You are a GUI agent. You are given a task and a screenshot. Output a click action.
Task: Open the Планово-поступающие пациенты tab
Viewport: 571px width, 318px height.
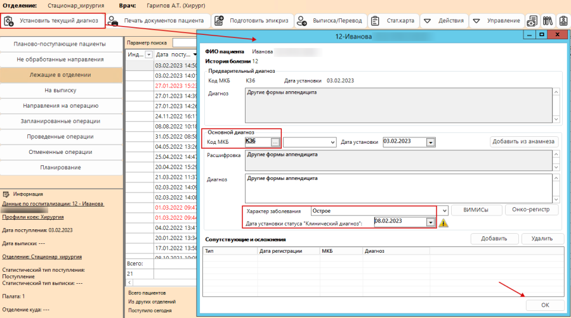pyautogui.click(x=60, y=44)
